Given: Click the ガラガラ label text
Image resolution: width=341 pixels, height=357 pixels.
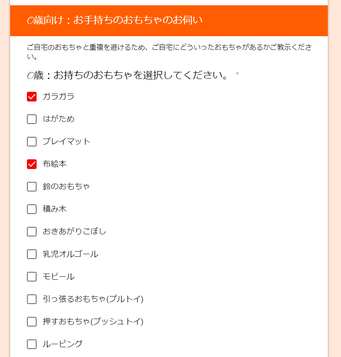Looking at the screenshot, I should [59, 97].
